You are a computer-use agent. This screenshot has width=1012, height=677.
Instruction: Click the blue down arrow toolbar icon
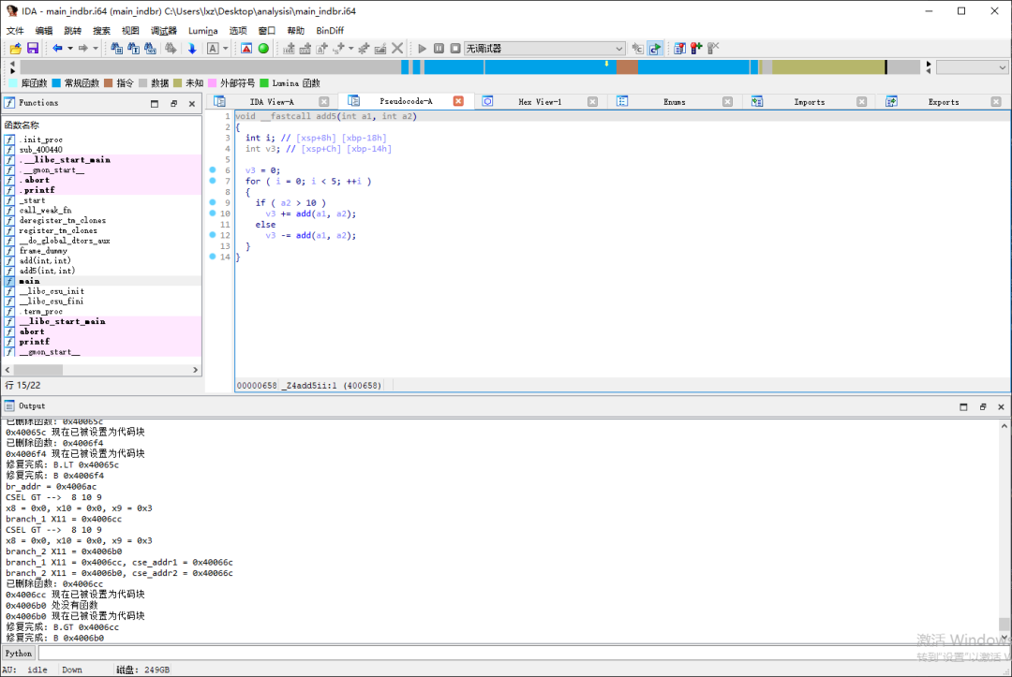[192, 49]
